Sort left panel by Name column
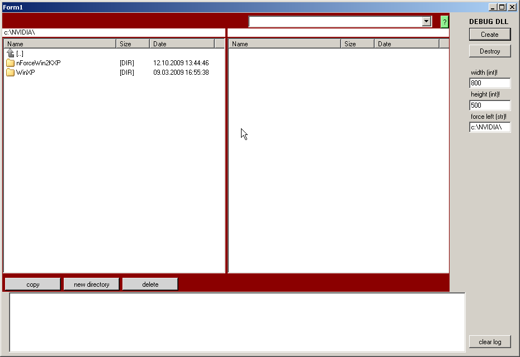The height and width of the screenshot is (357, 520). (60, 44)
